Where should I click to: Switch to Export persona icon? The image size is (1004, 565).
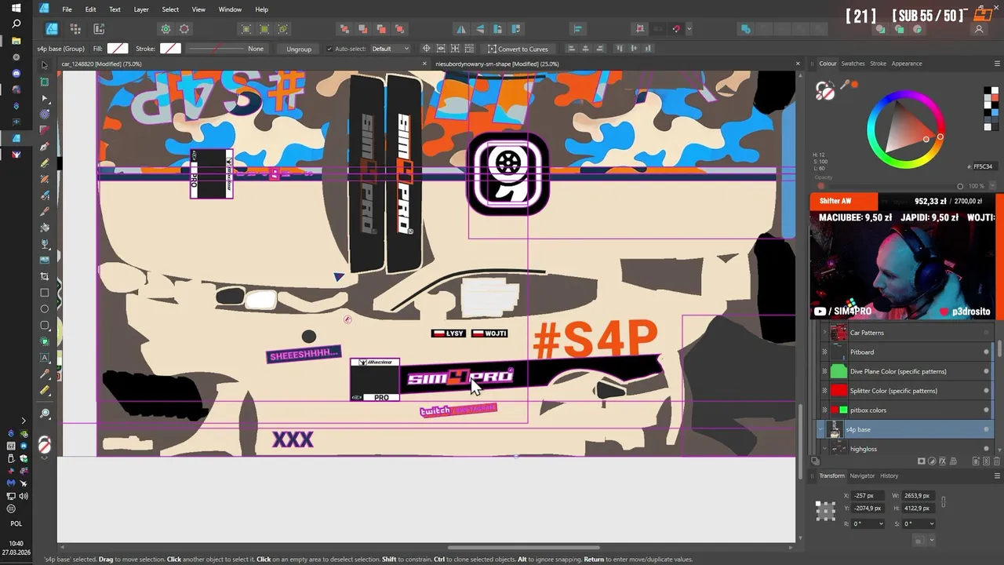pos(99,29)
